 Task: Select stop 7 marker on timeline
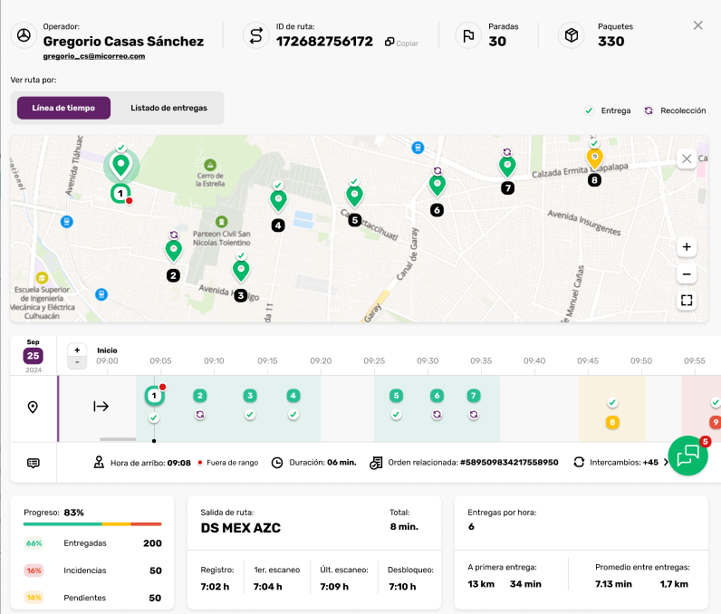pos(474,396)
